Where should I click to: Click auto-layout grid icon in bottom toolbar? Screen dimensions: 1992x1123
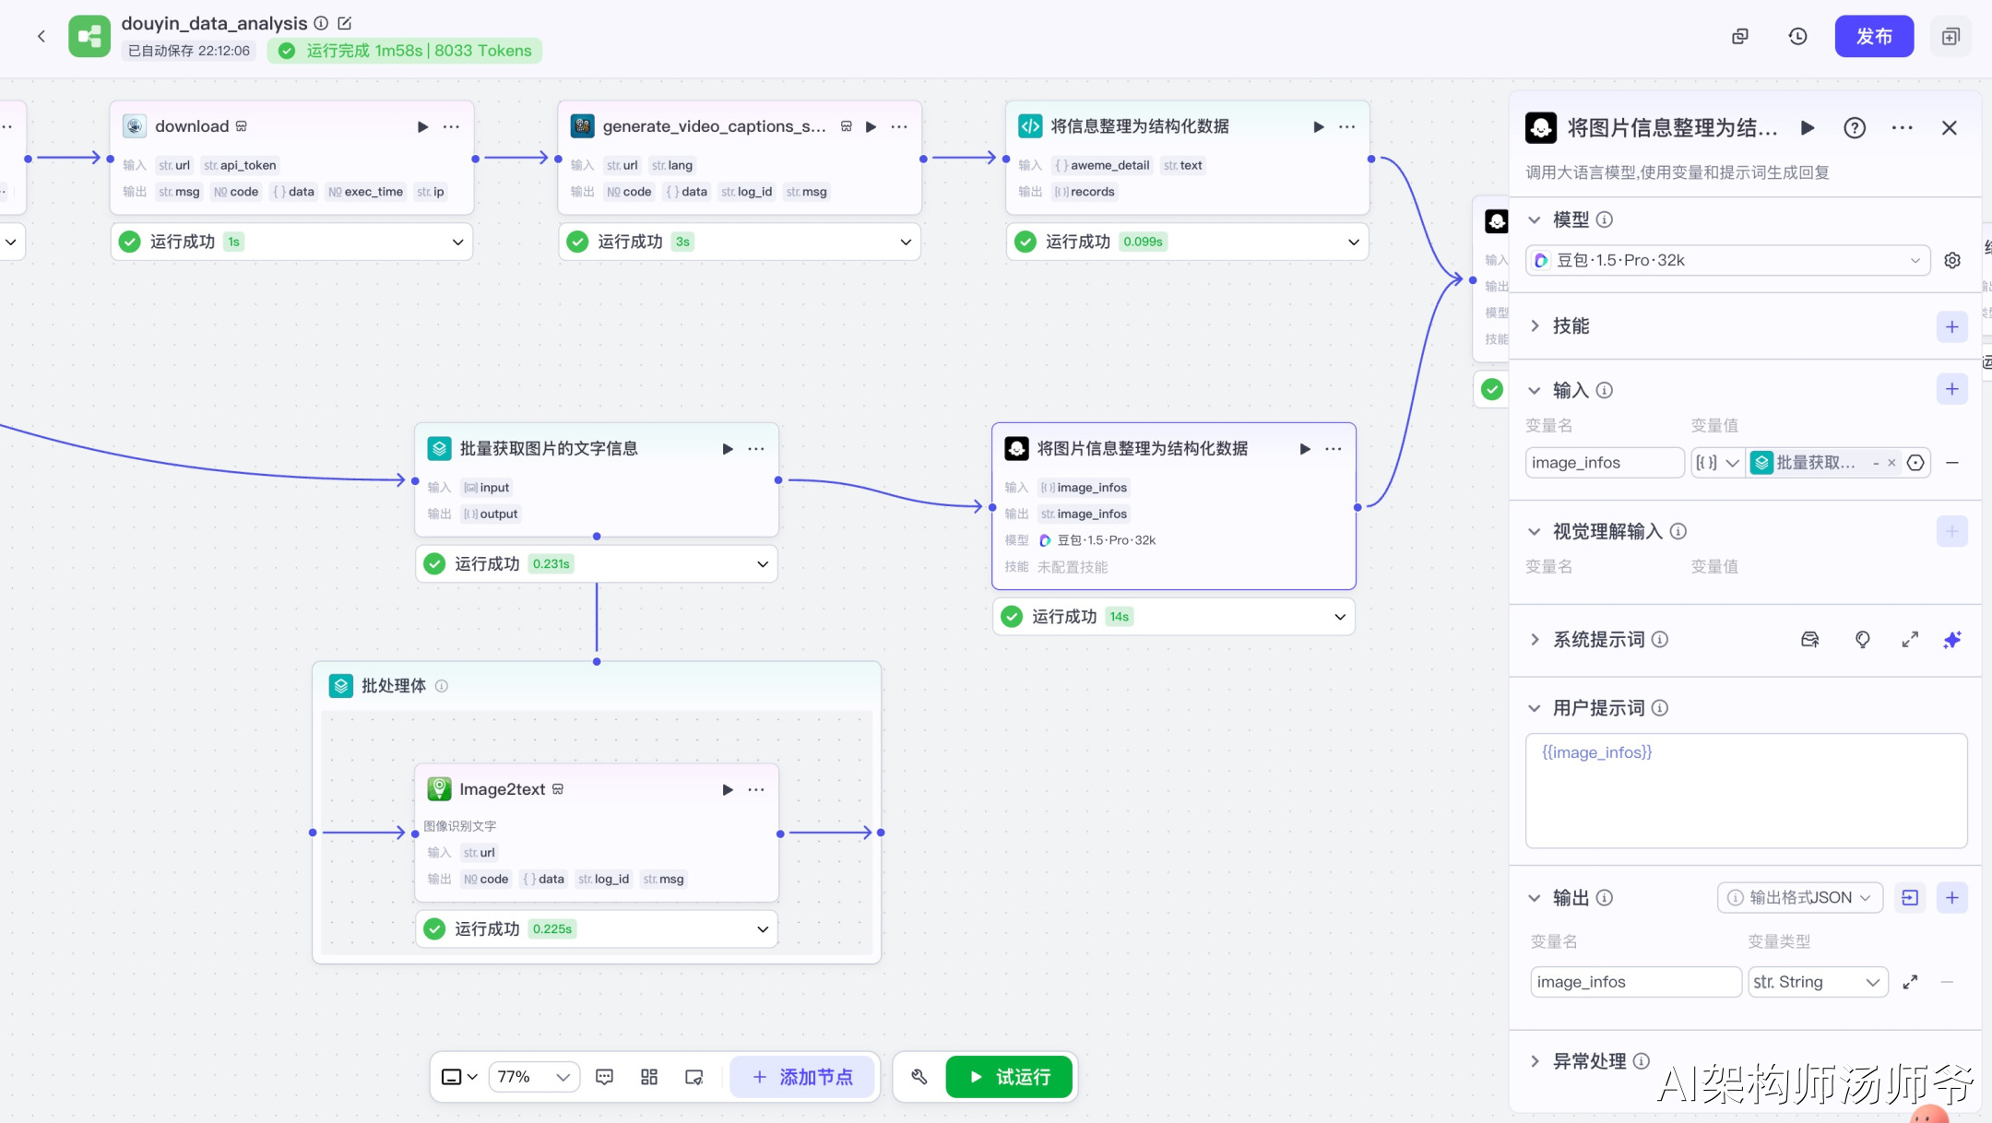point(649,1077)
